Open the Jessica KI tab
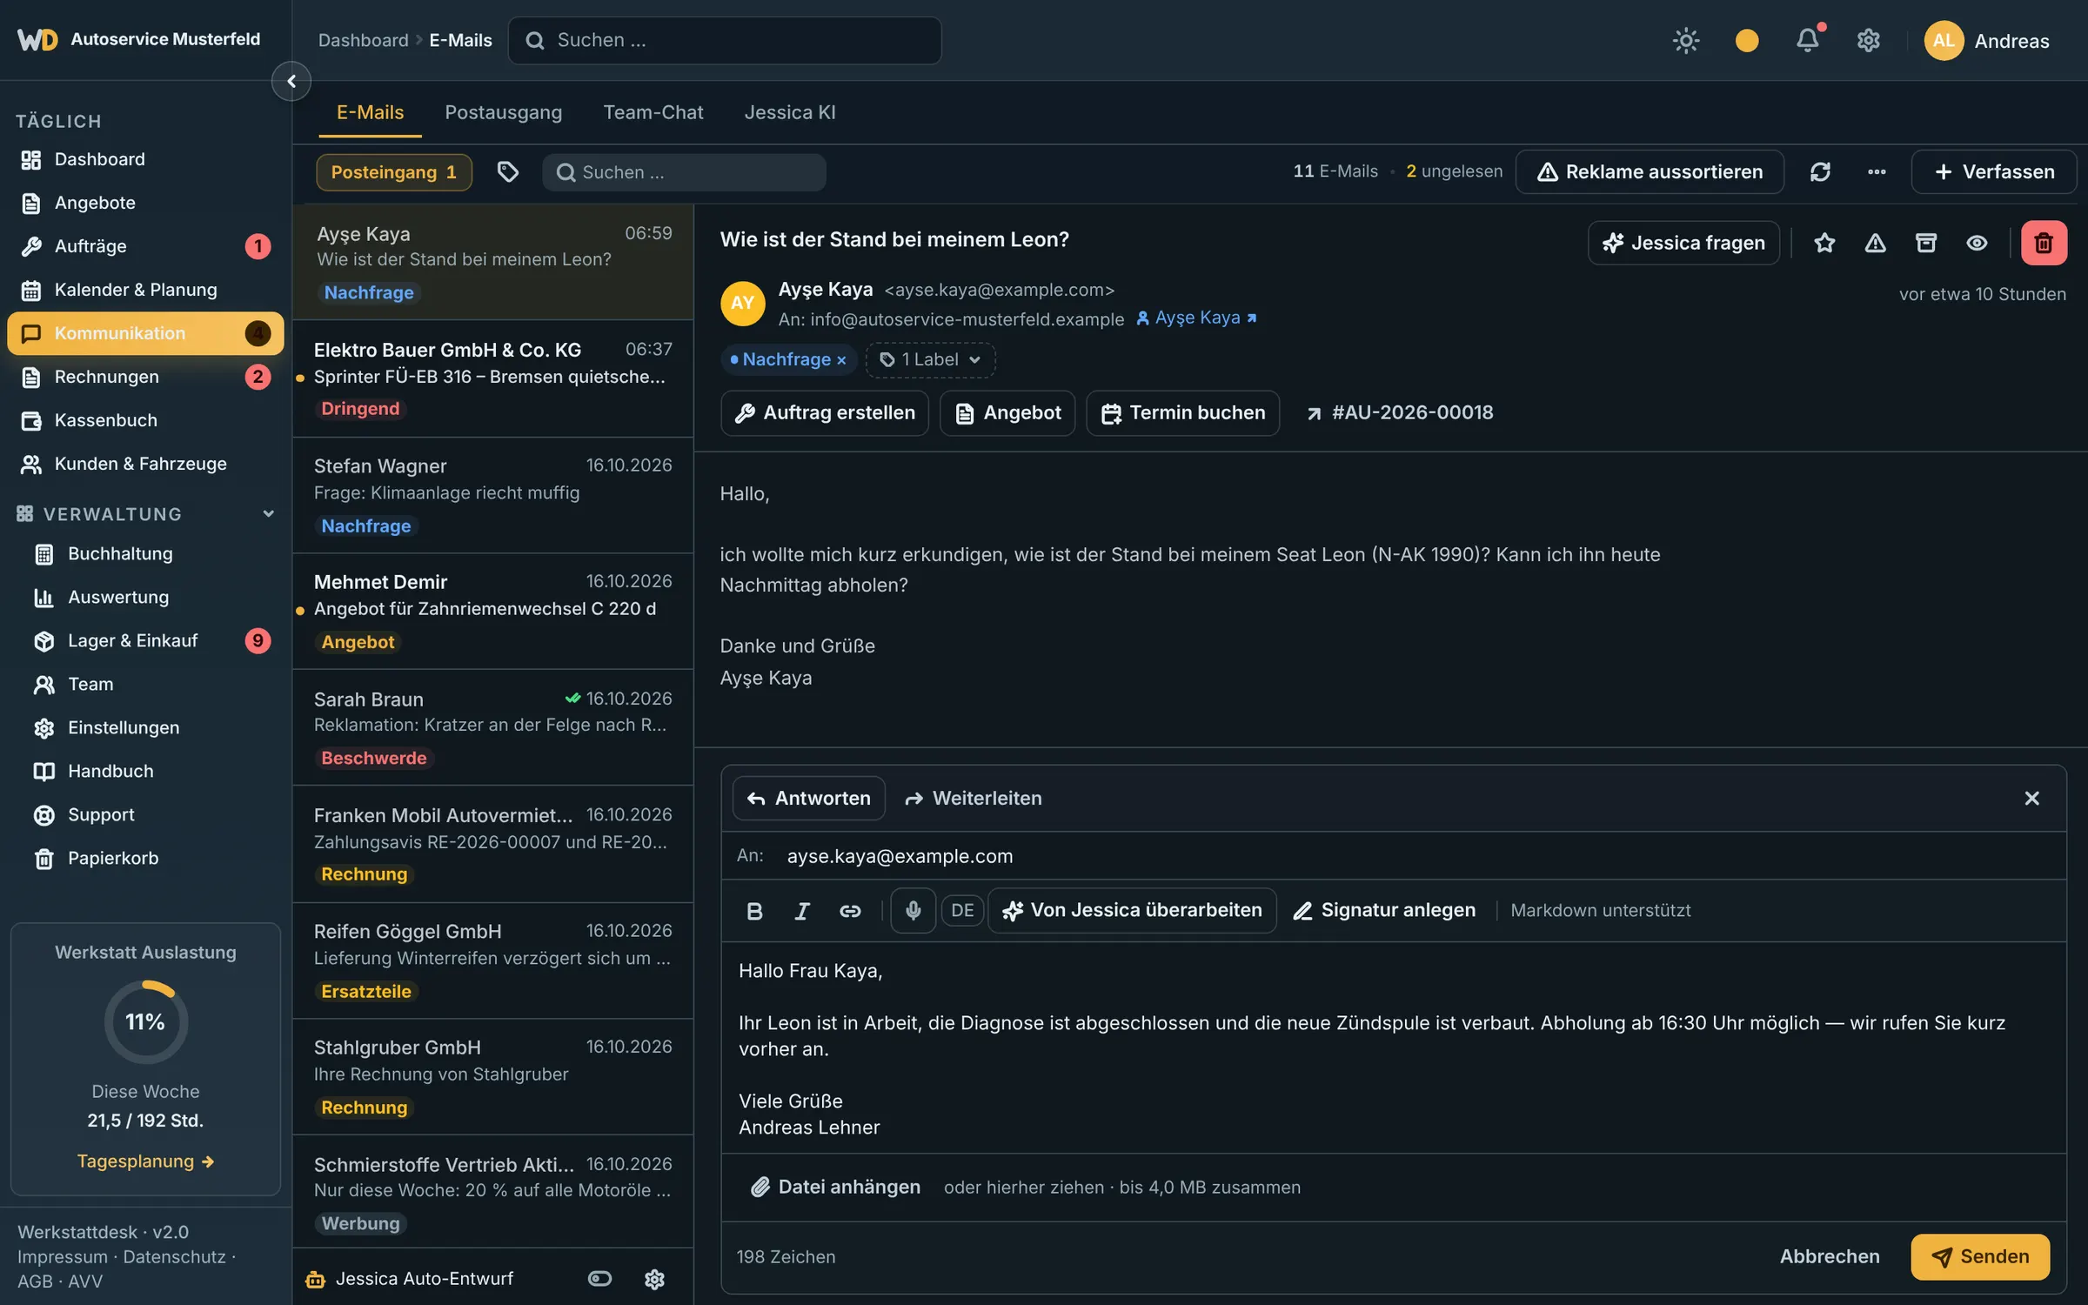Viewport: 2088px width, 1305px height. 789,112
